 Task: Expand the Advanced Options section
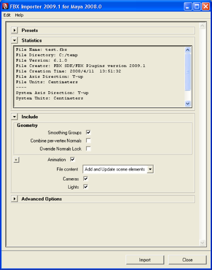(x=15, y=199)
